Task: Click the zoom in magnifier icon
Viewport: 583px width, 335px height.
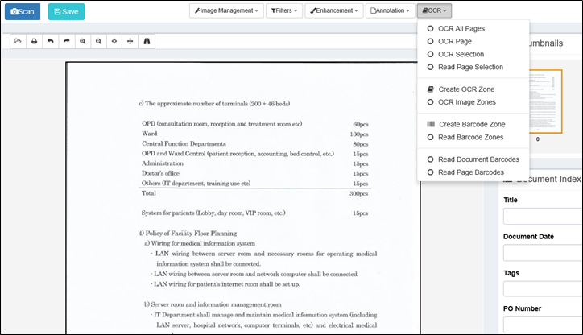Action: [82, 41]
